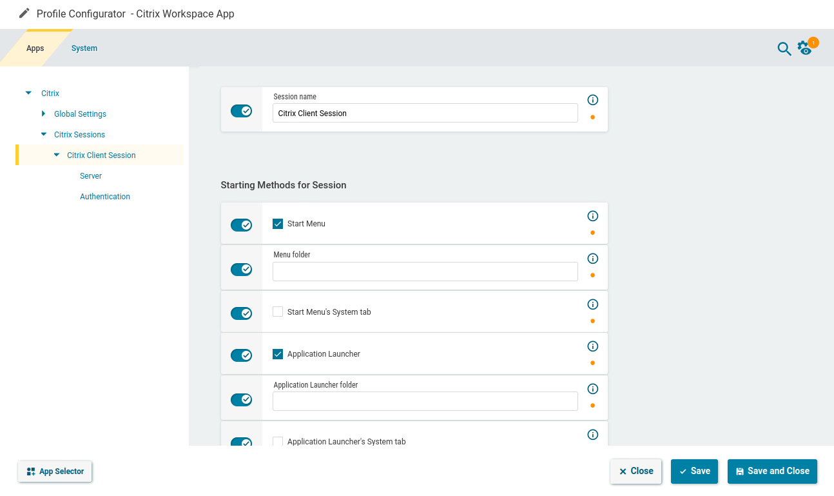Screen dimensions: 834x496
Task: Click the orange dot indicator under the Session name info icon
Action: [592, 117]
